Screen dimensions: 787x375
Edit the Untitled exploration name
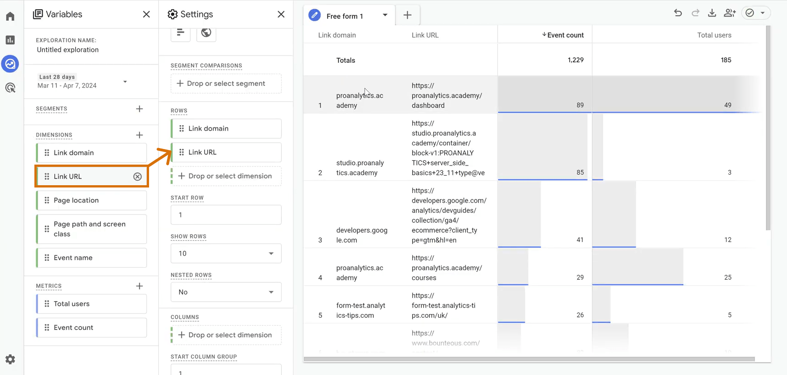68,50
